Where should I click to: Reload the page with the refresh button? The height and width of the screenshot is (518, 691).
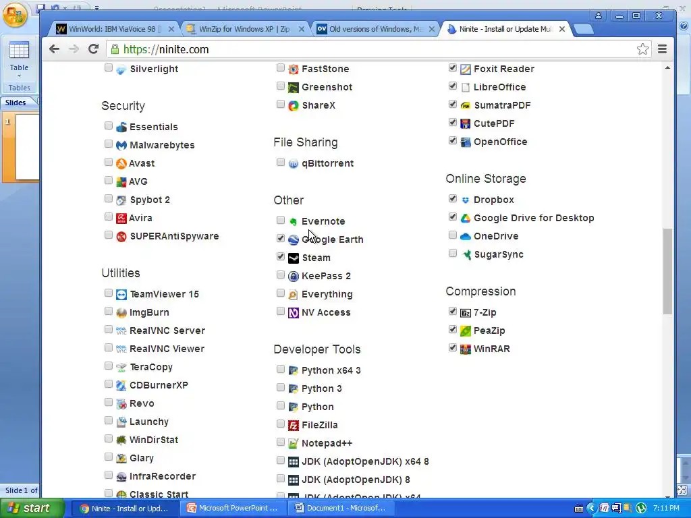pyautogui.click(x=93, y=49)
